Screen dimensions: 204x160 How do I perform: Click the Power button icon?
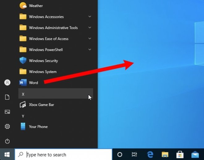point(7,141)
